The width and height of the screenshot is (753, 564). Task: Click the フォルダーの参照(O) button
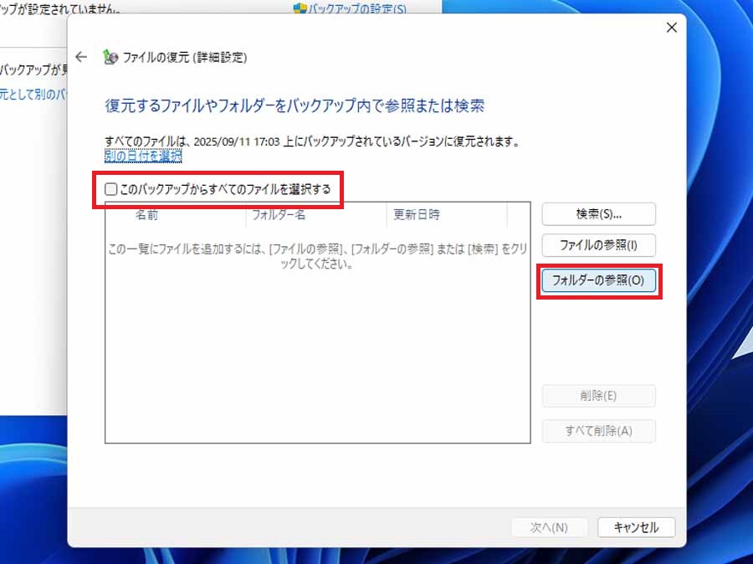pos(598,280)
